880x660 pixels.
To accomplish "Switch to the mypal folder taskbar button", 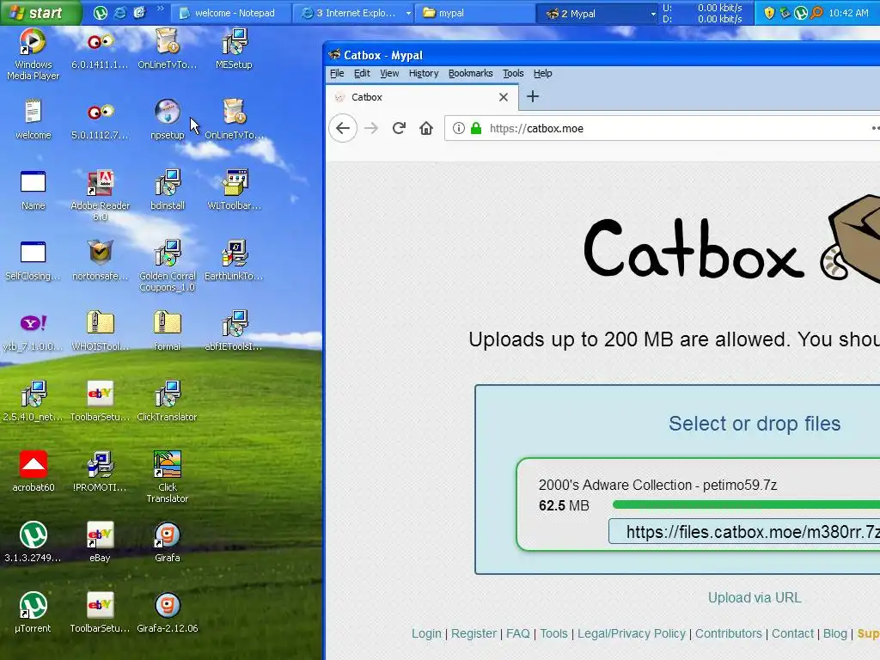I will [x=474, y=13].
